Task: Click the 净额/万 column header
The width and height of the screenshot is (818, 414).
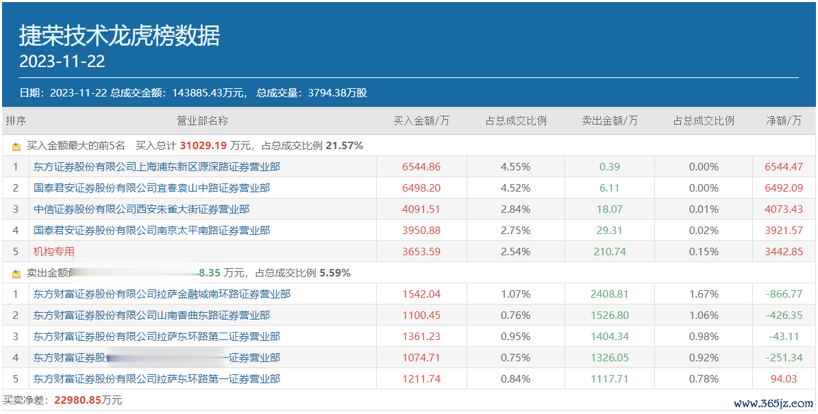Action: [x=784, y=121]
